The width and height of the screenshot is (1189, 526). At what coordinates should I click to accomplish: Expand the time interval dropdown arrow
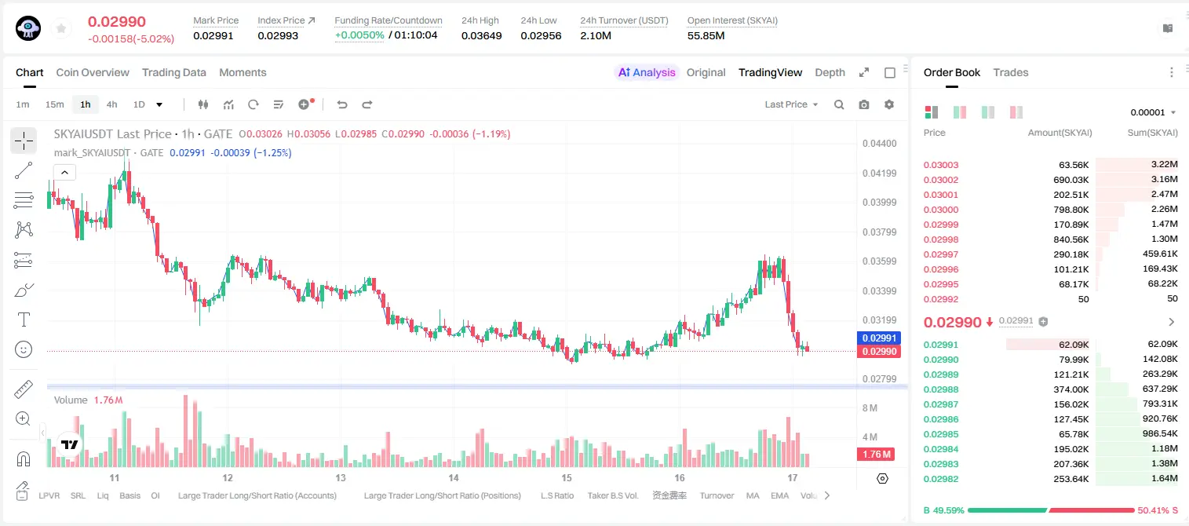pyautogui.click(x=159, y=104)
